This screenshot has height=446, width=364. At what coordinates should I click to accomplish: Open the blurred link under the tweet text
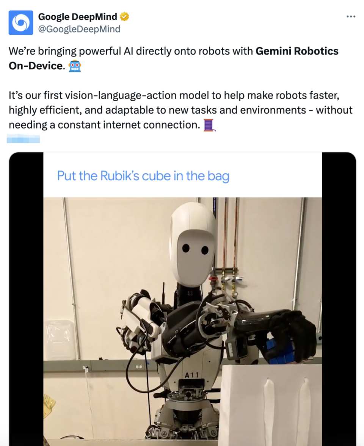24,139
